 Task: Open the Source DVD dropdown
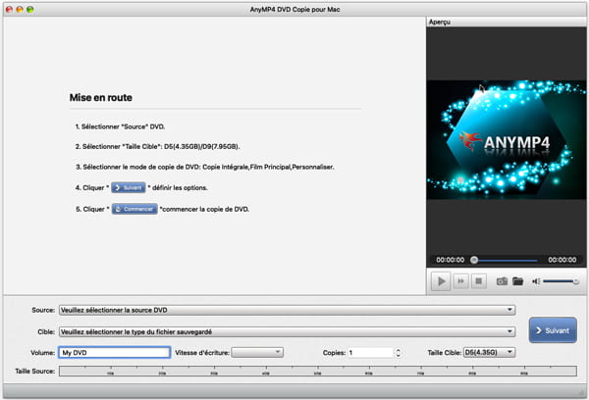point(287,310)
